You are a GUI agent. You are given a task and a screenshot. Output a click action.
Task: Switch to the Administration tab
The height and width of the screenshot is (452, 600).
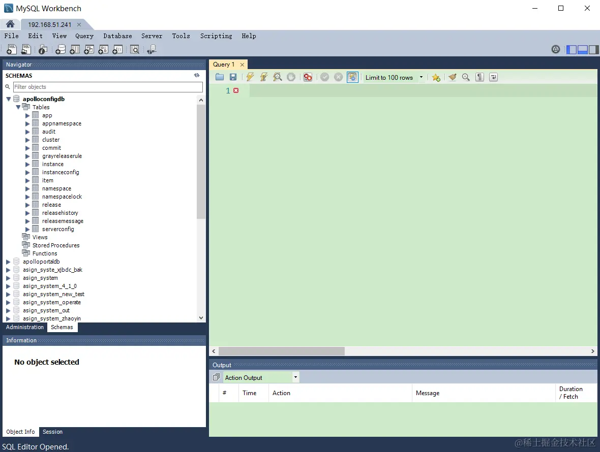[x=25, y=327]
